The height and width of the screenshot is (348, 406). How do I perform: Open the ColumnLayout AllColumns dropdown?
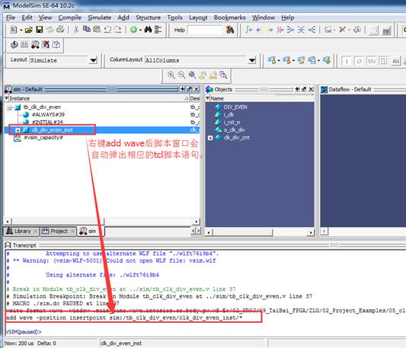251,60
